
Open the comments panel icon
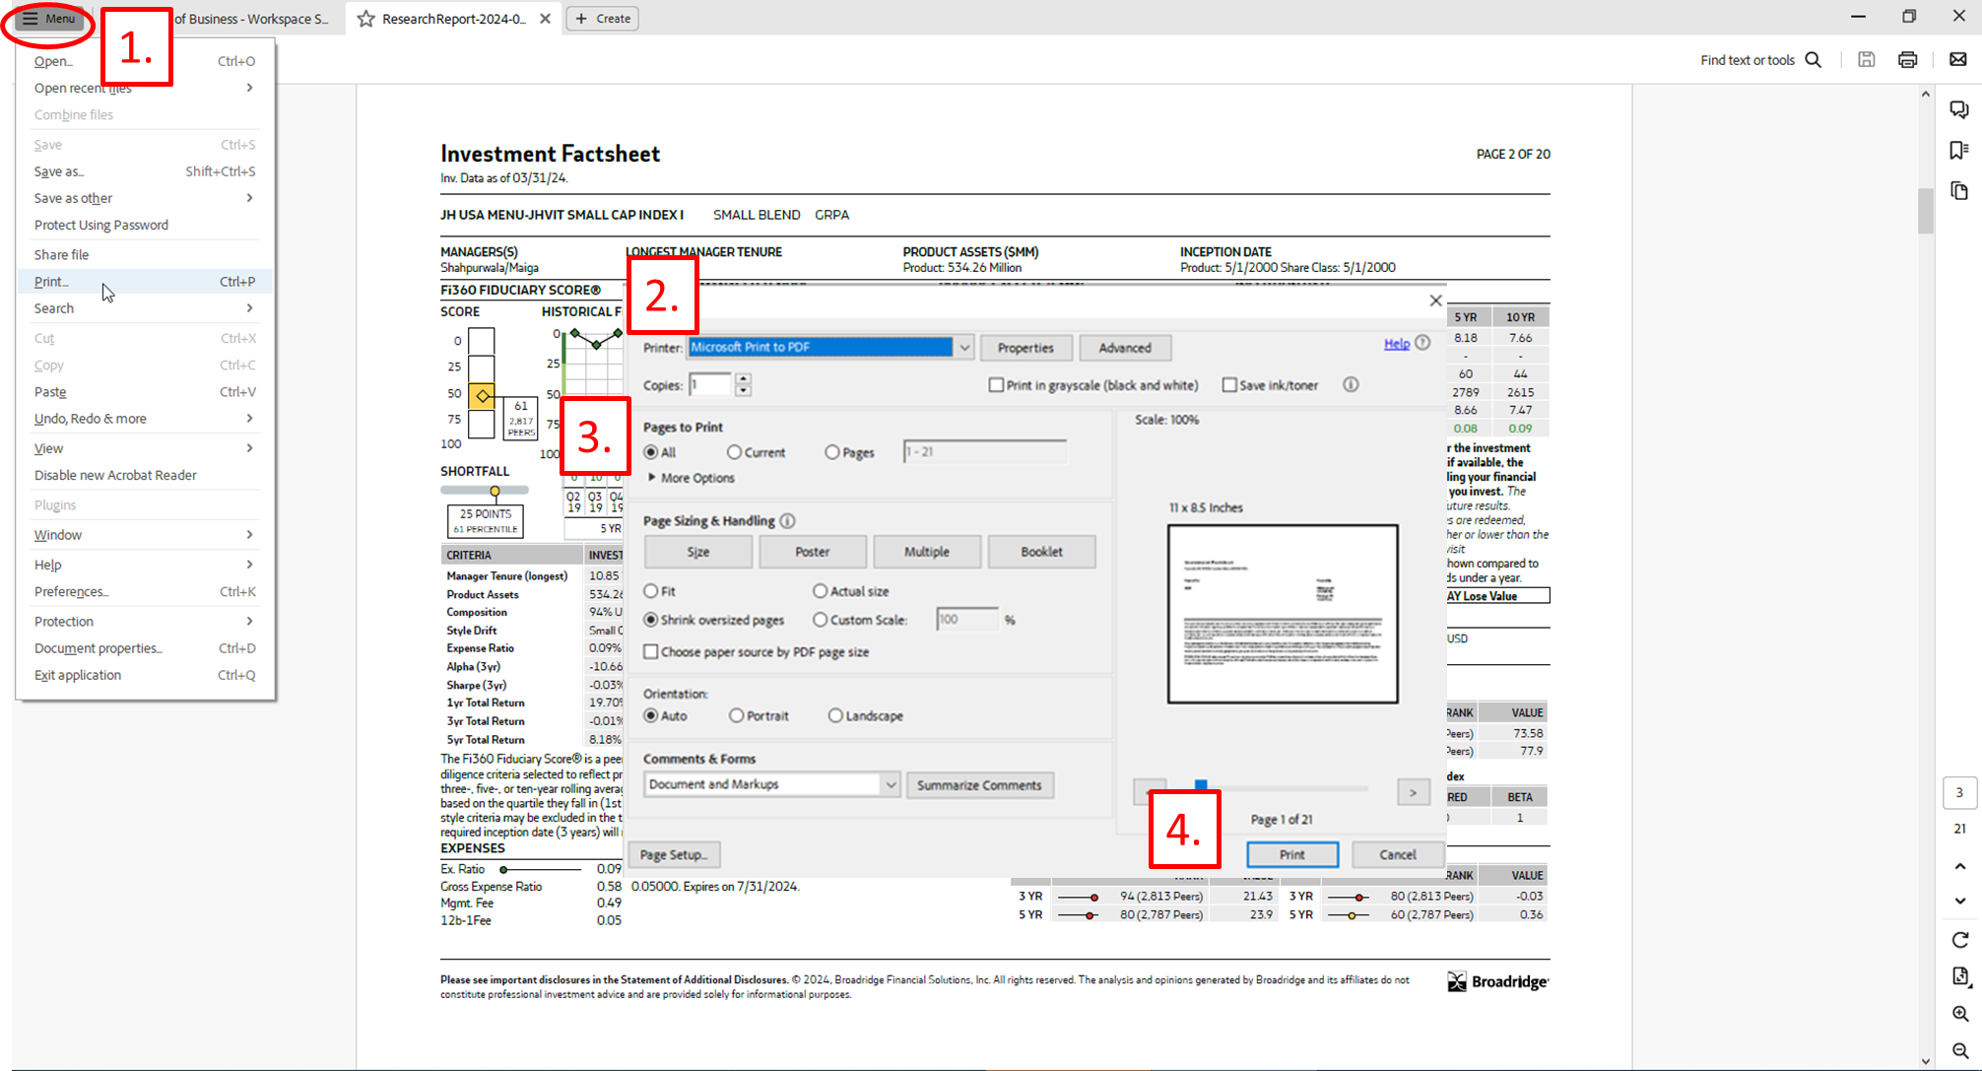[1959, 109]
